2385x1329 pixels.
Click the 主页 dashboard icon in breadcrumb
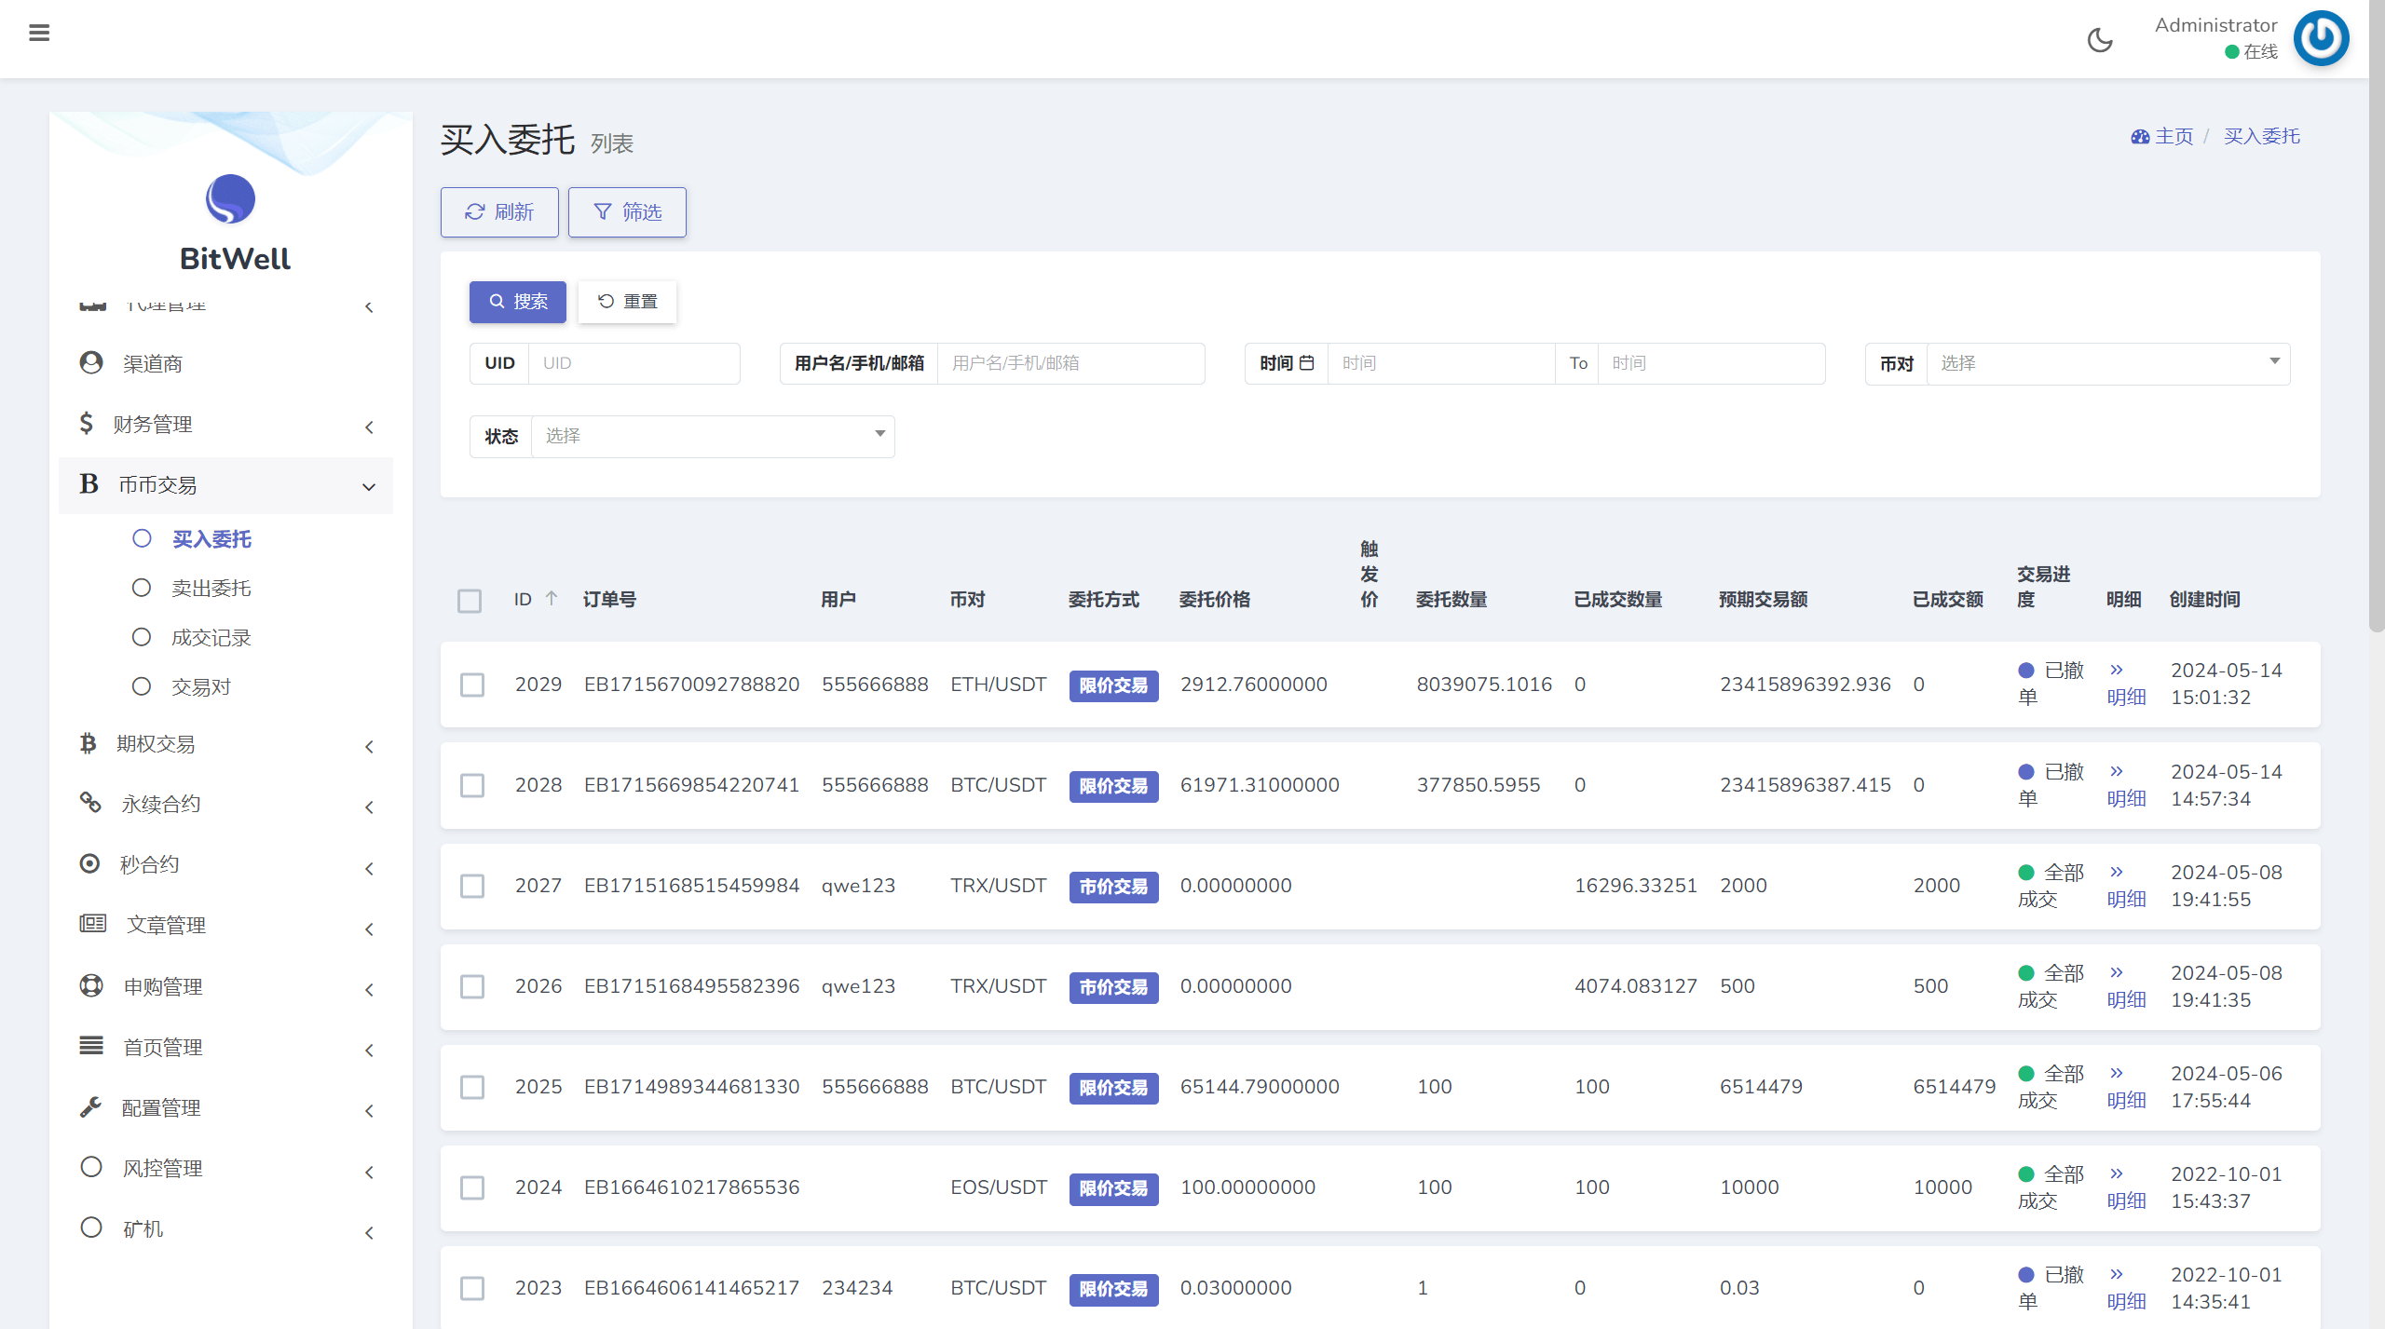click(2140, 137)
